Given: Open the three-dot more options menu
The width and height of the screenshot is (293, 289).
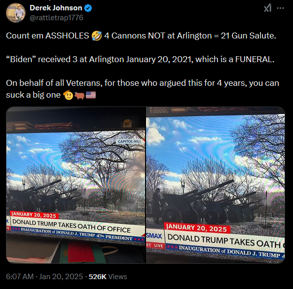Looking at the screenshot, I should coord(280,8).
